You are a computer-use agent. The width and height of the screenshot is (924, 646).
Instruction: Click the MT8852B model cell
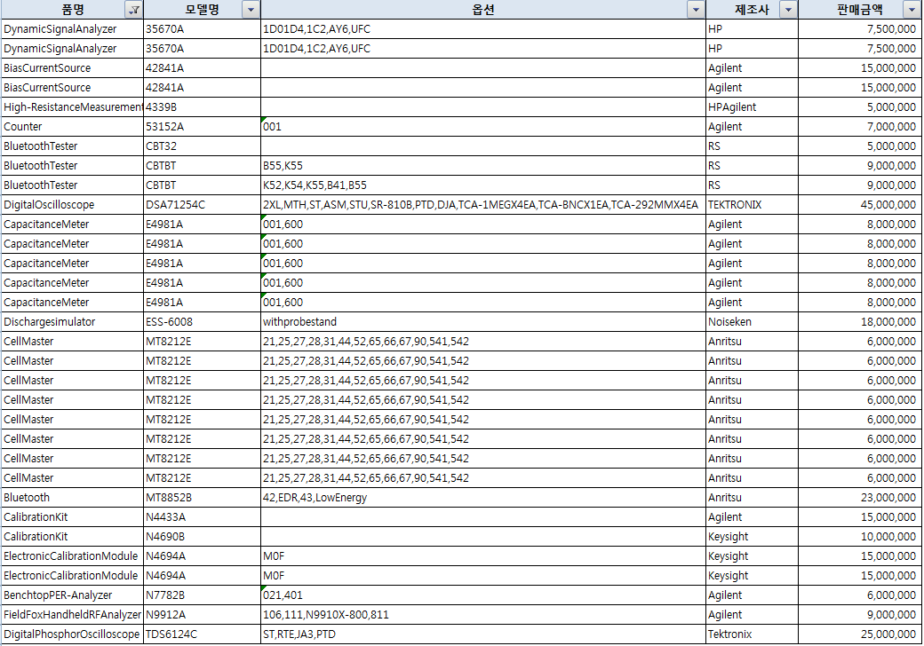point(201,498)
